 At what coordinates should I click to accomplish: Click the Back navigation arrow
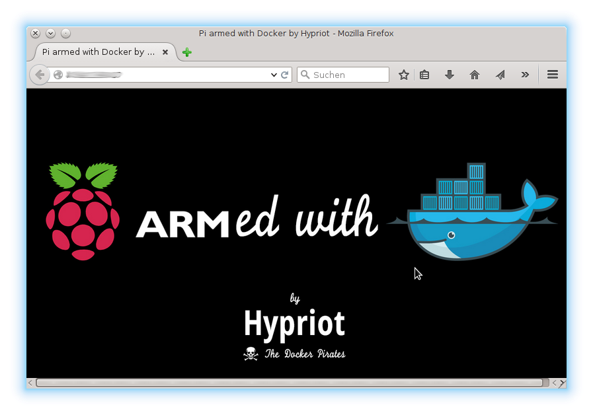(x=40, y=74)
